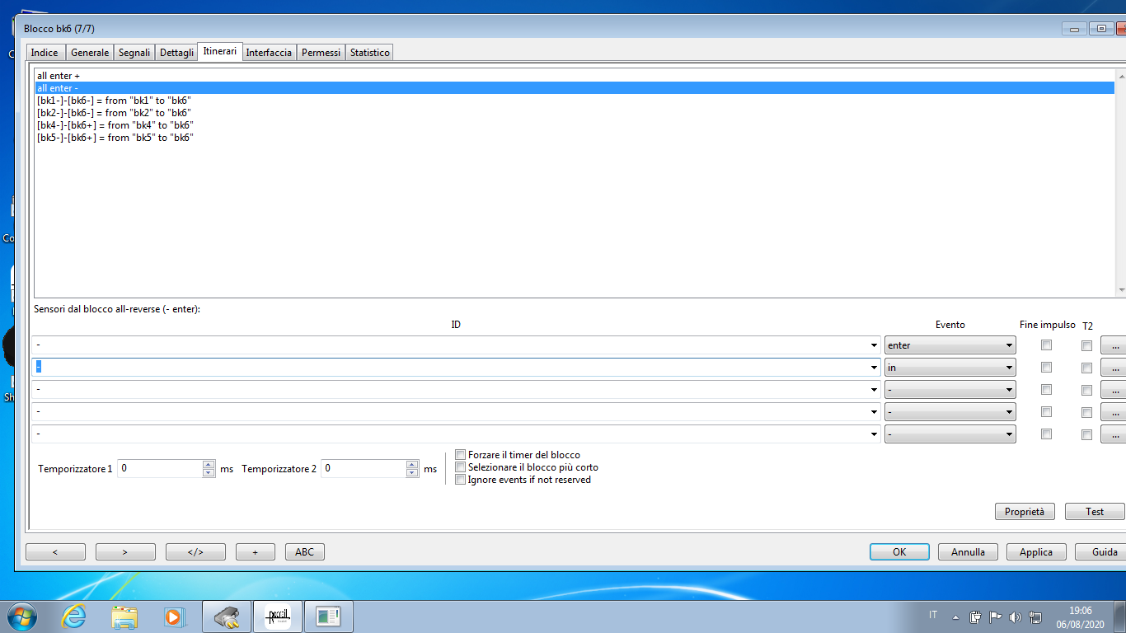
Task: Click the Windows Start orb
Action: [22, 616]
